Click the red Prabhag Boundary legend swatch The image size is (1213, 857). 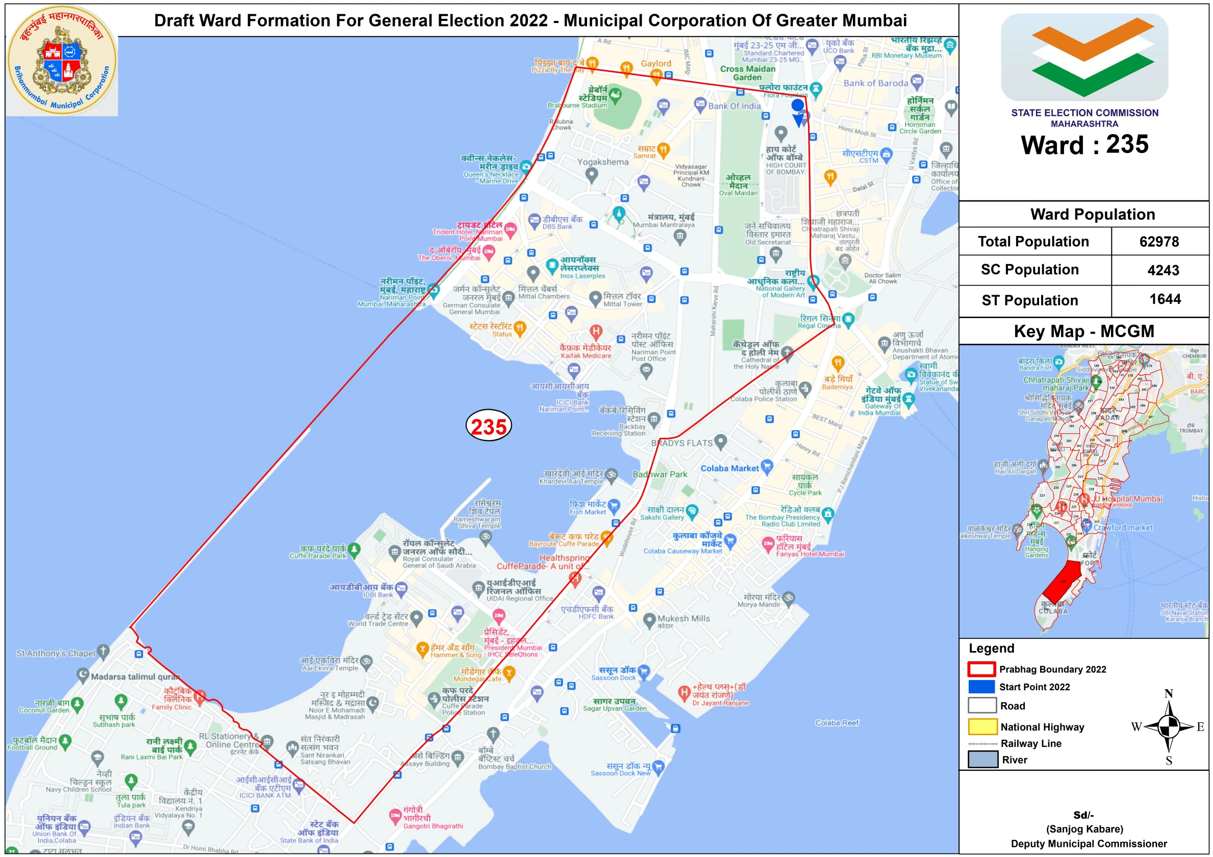coord(981,669)
